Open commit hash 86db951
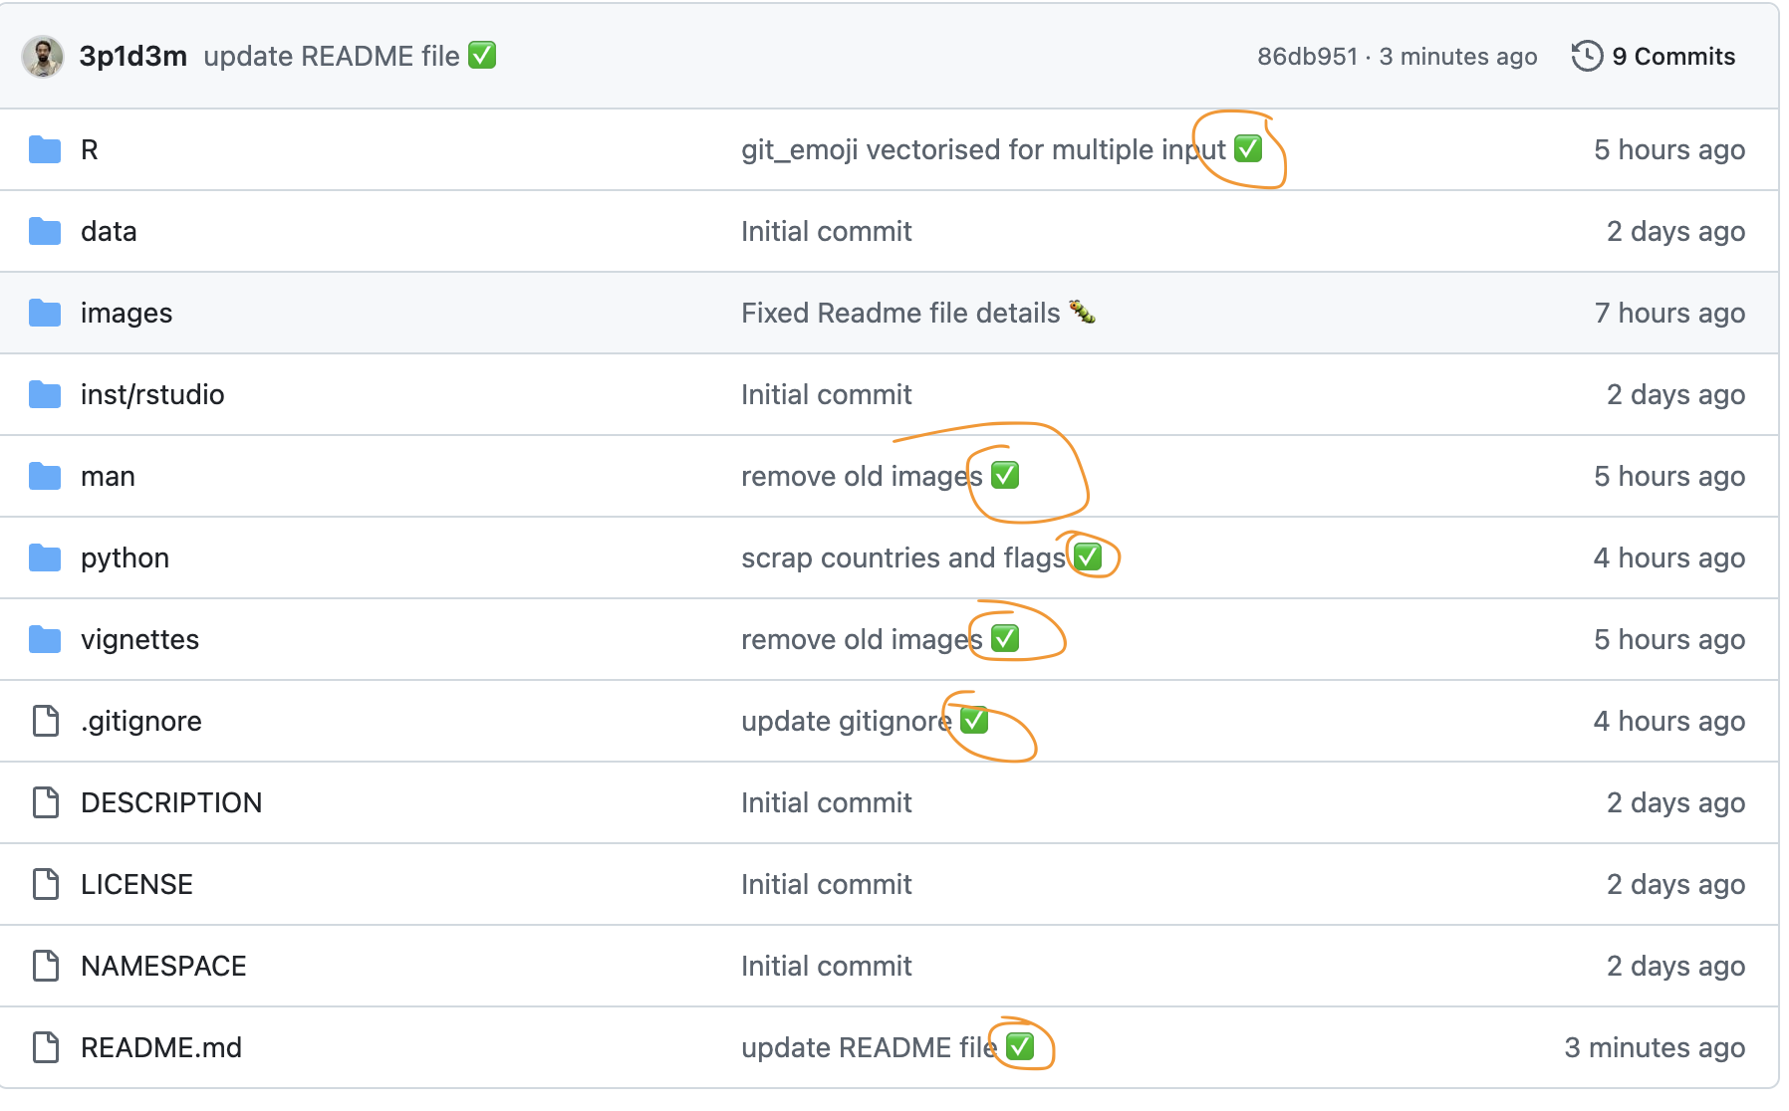The height and width of the screenshot is (1111, 1789). pyautogui.click(x=1307, y=57)
